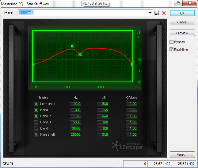
Task: Edit Band 3 gain value 0,0
Action: point(103,122)
